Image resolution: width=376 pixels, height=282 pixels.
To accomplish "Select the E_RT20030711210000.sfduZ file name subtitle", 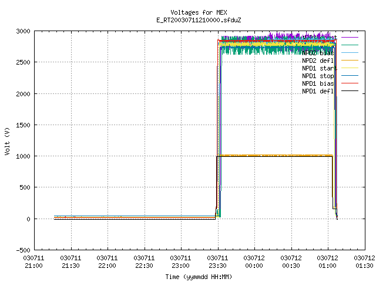I will [x=199, y=20].
